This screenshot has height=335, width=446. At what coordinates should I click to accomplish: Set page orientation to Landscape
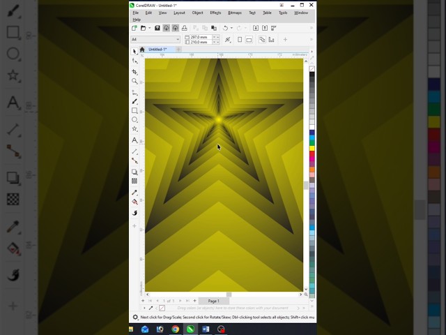[x=249, y=40]
